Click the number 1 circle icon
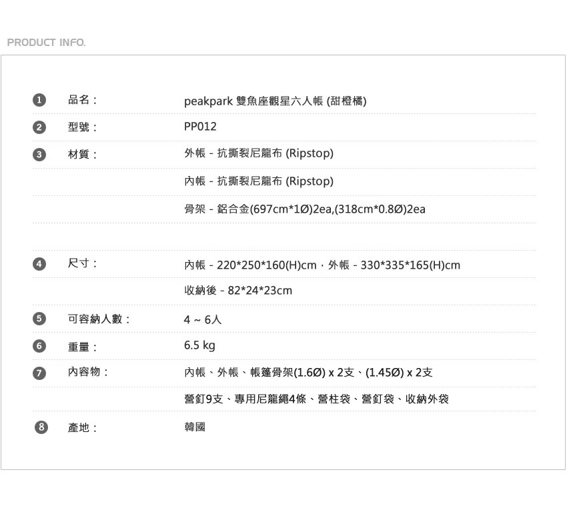This screenshot has height=514, width=567. [x=39, y=100]
